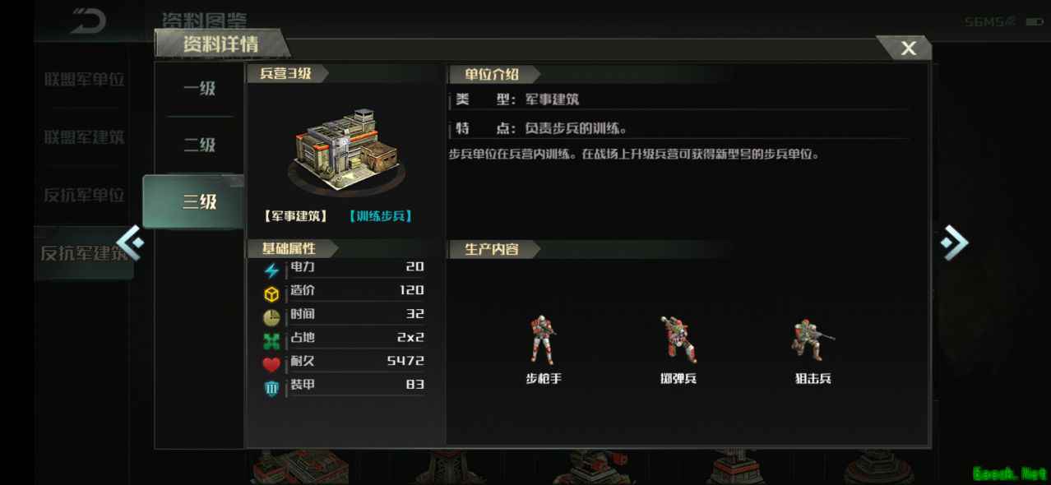The height and width of the screenshot is (485, 1051).
Task: Open the 反抗军单位 category
Action: click(84, 195)
